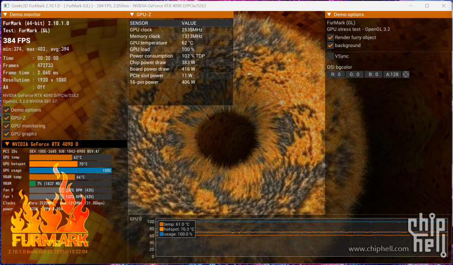Enable the VSync checkbox
453x265 pixels.
pos(331,56)
